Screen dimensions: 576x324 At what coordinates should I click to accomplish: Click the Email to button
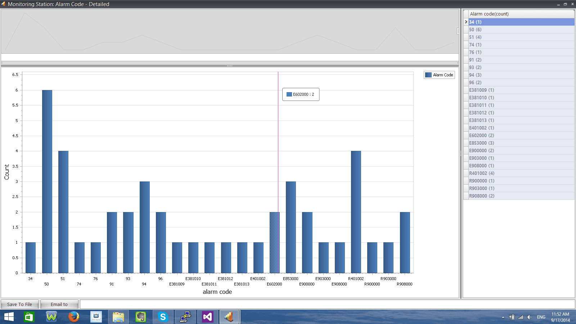coord(59,304)
